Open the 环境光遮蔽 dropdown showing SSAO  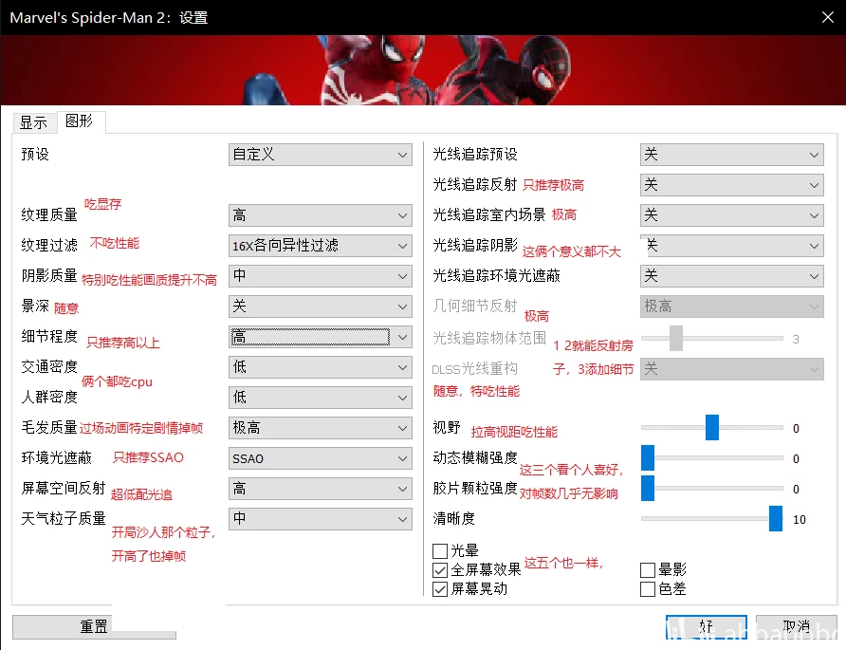(320, 458)
